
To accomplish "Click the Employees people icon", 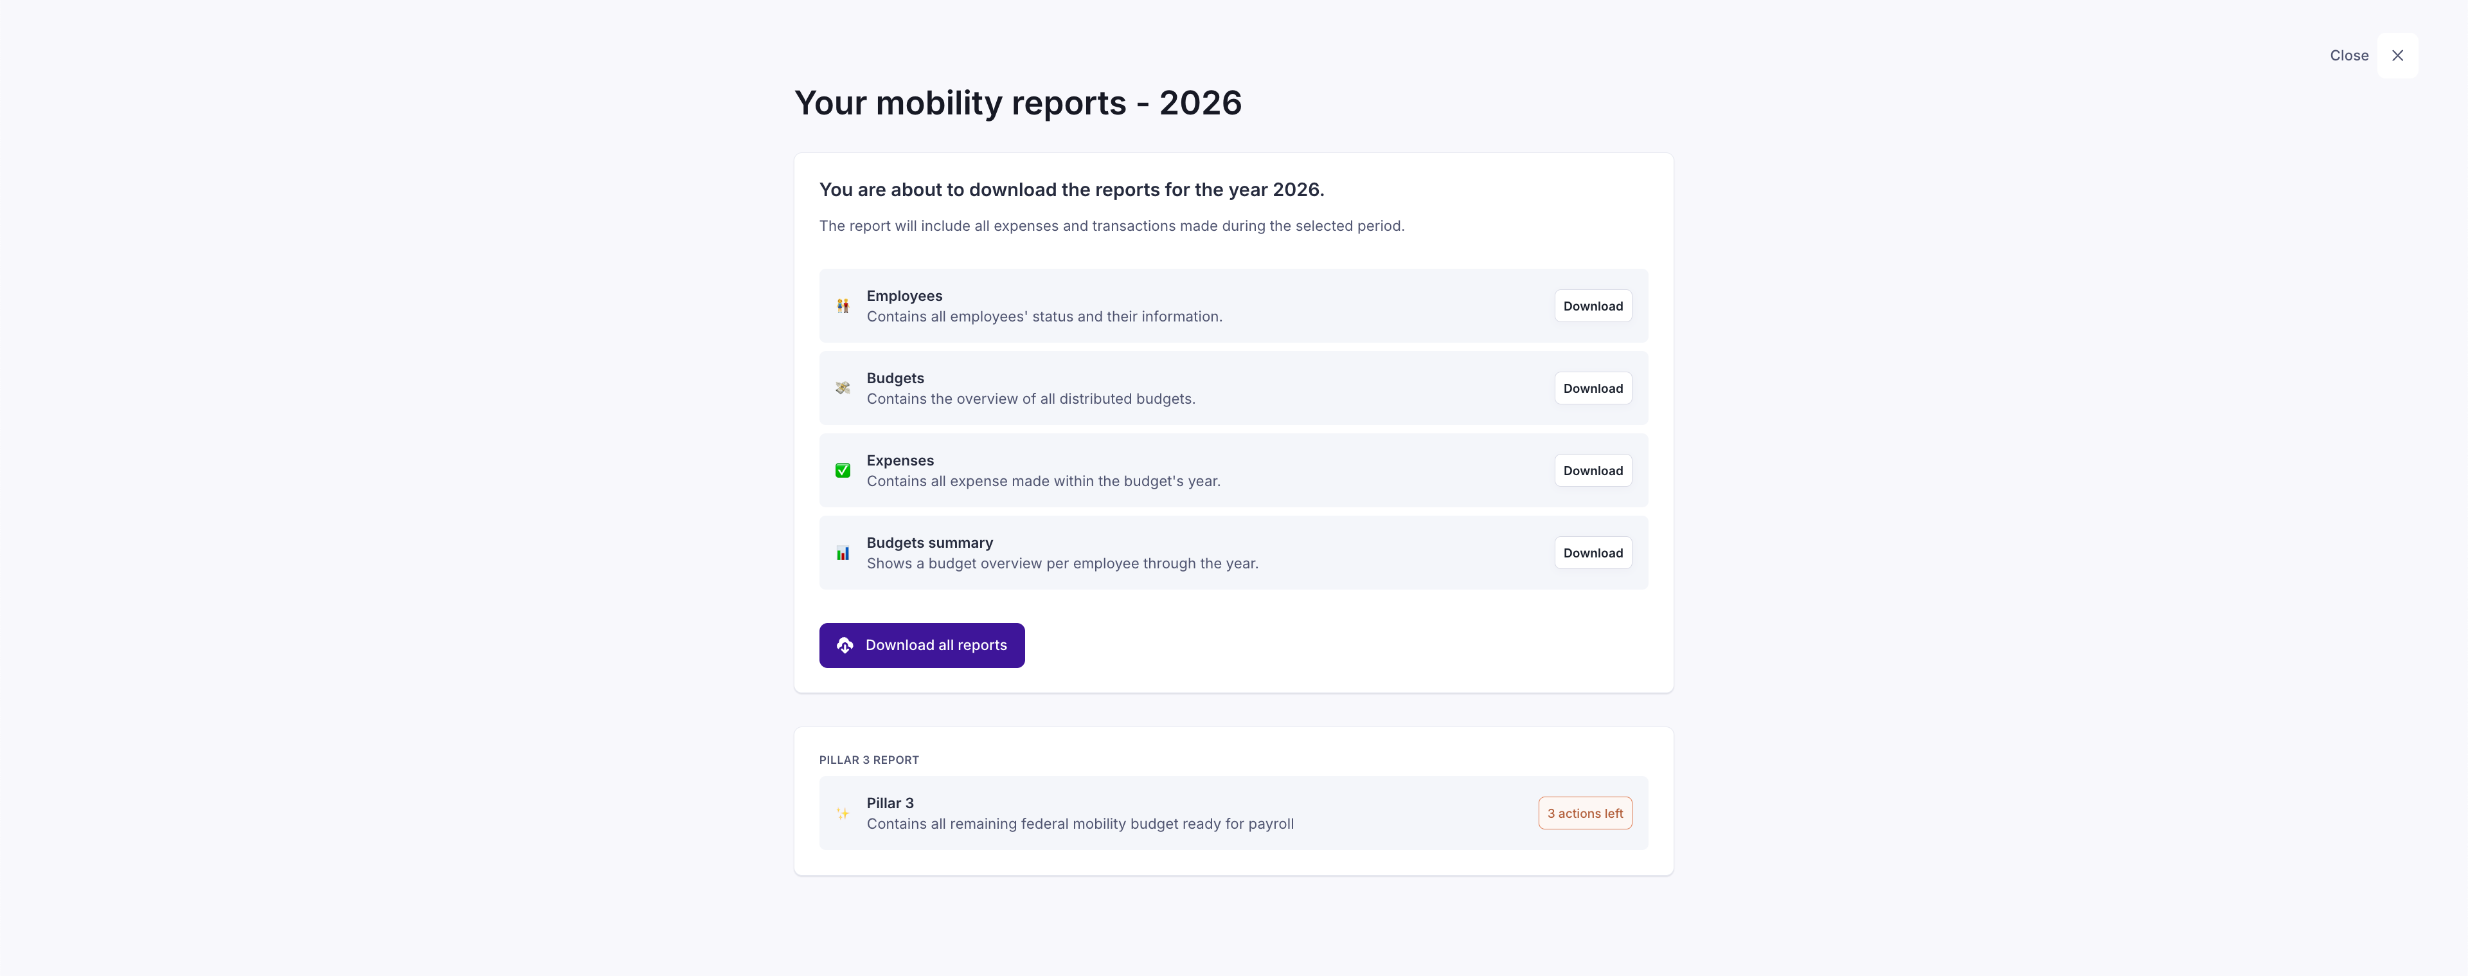I will click(x=842, y=306).
